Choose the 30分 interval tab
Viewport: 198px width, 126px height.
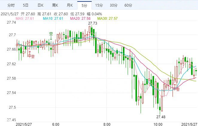(113, 5)
